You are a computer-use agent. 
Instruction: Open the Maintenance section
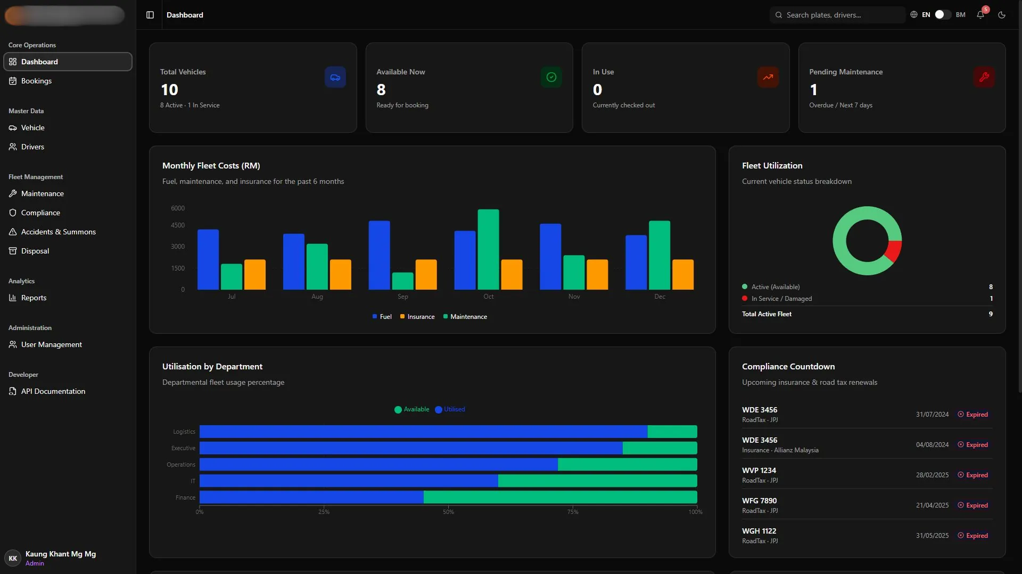tap(68, 193)
